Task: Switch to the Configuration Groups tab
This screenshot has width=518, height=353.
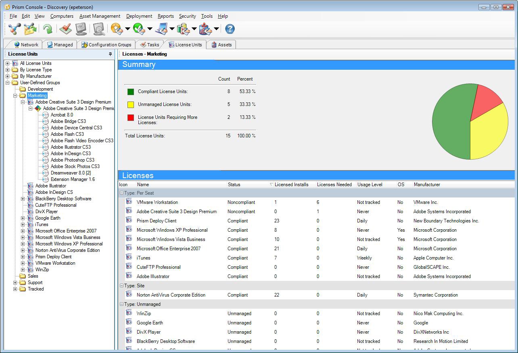Action: [106, 45]
